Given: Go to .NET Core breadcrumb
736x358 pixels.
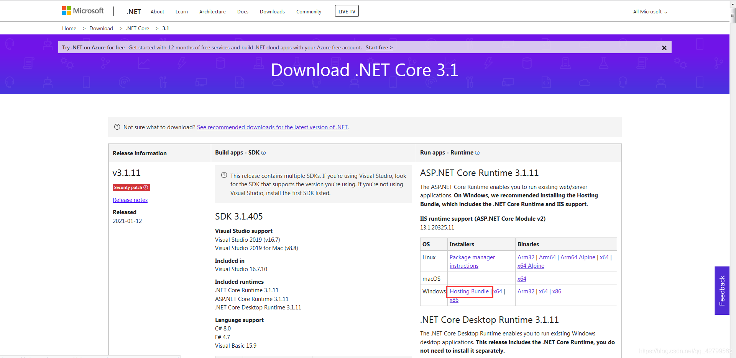Looking at the screenshot, I should [x=138, y=28].
